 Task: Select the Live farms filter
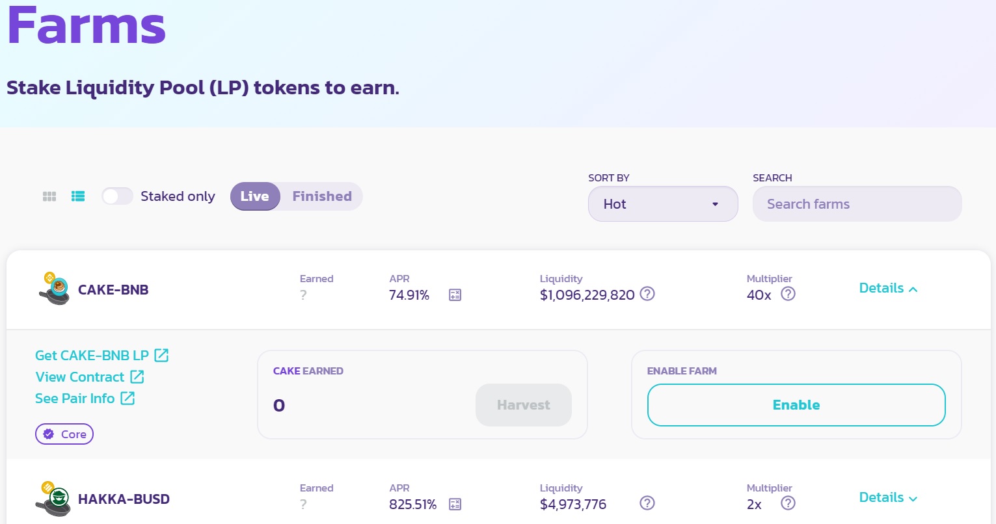click(255, 196)
